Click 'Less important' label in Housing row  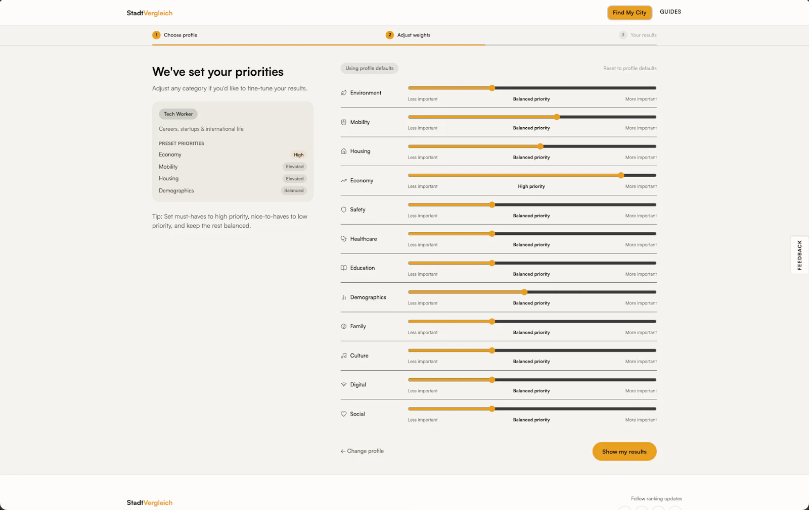[423, 157]
